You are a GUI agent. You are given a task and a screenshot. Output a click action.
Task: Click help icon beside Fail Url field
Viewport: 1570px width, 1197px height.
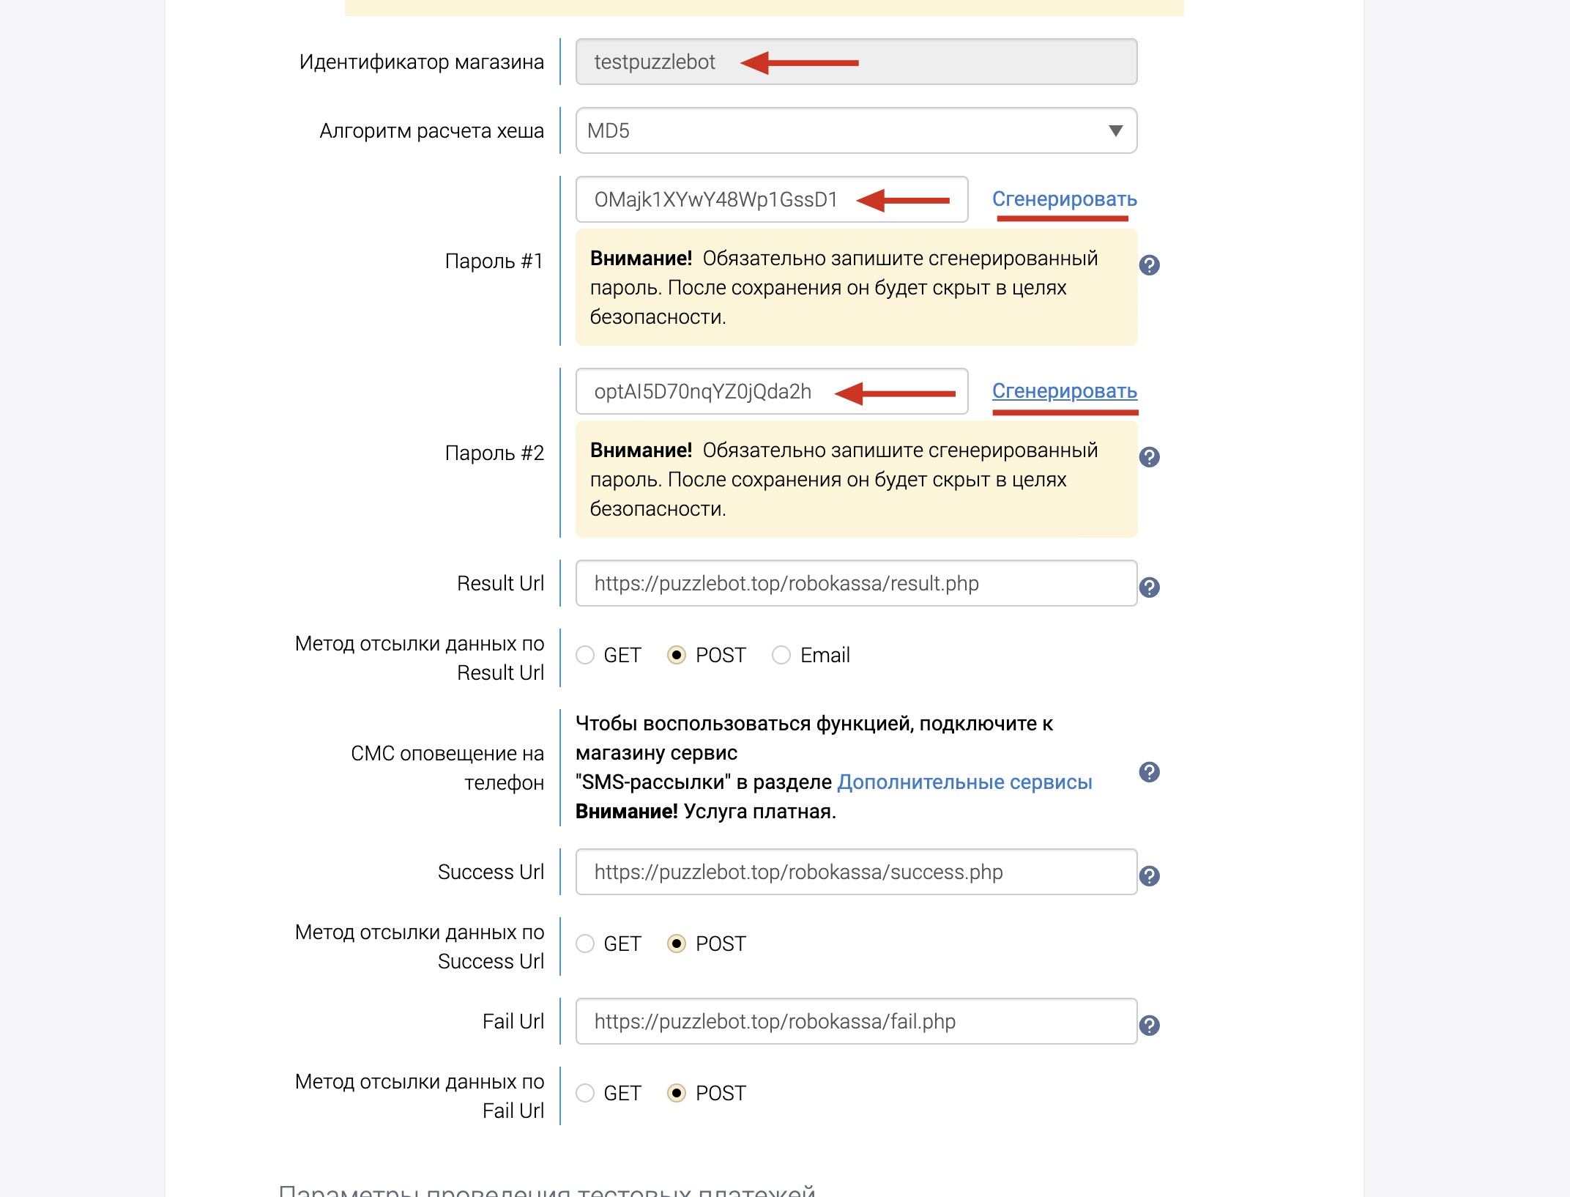1149,1026
